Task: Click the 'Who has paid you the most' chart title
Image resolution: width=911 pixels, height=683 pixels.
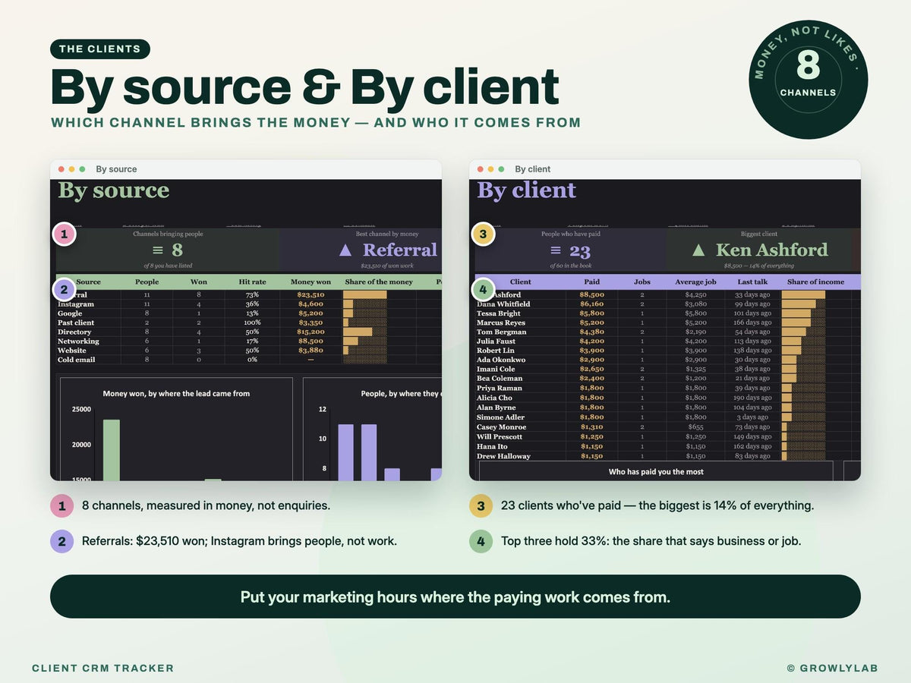Action: tap(656, 471)
